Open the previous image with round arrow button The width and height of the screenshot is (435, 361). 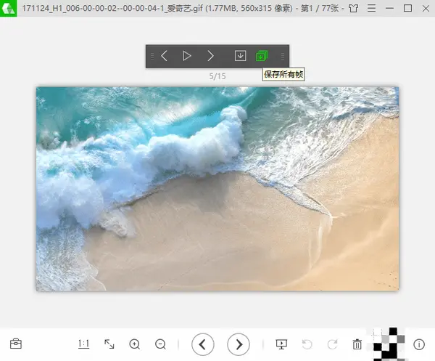203,344
